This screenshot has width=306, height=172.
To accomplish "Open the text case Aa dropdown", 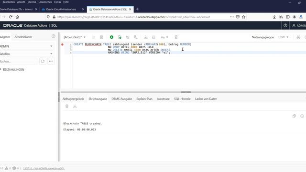I will pos(164,37).
